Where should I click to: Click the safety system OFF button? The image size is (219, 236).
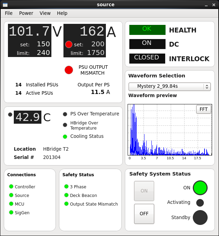tap(144, 214)
